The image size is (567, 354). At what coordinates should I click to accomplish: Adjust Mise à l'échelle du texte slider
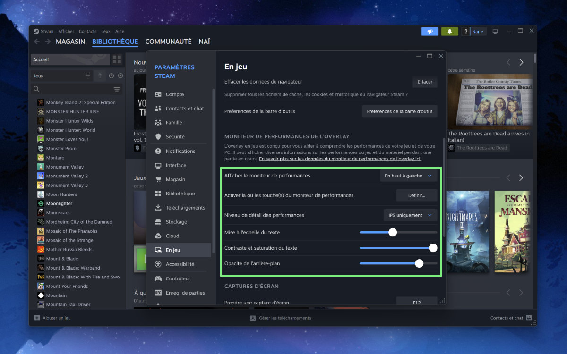[398, 232]
